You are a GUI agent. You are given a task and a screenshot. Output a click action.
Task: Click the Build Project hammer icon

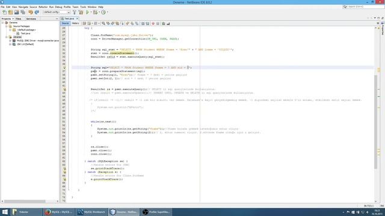click(x=75, y=12)
